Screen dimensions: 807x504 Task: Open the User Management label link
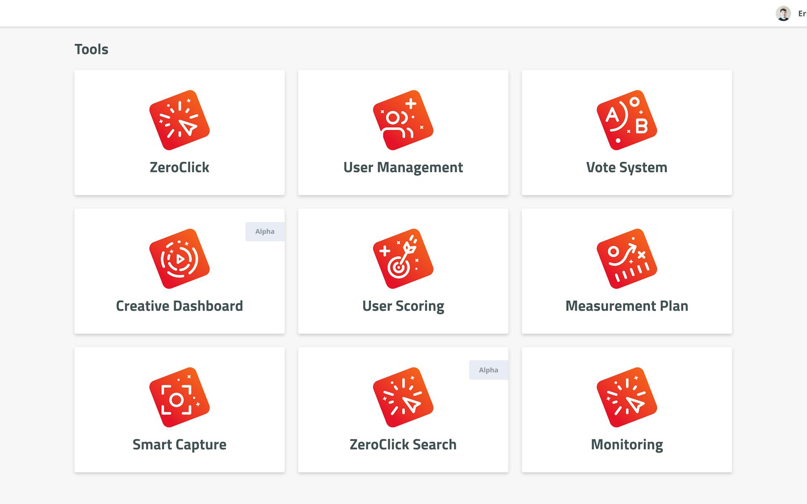click(x=403, y=167)
